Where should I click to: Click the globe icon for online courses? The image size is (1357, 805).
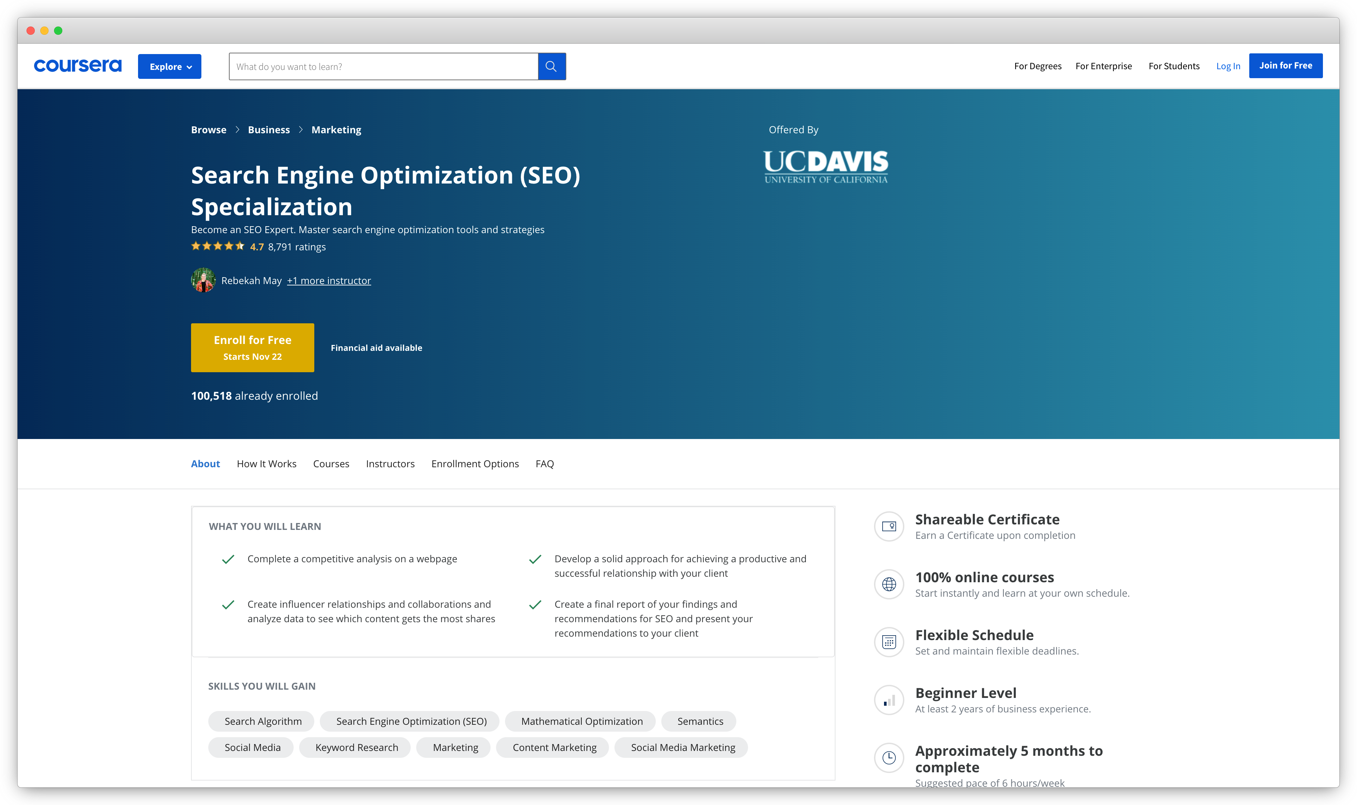[888, 584]
